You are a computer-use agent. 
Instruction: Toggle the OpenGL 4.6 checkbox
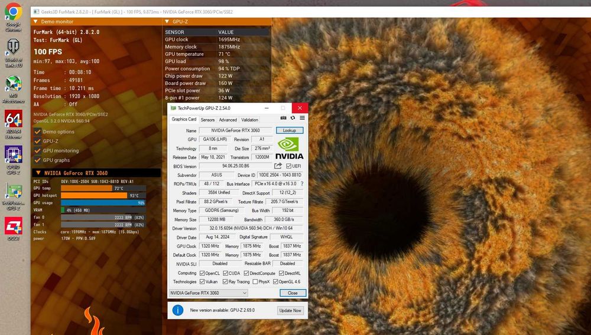coord(275,281)
